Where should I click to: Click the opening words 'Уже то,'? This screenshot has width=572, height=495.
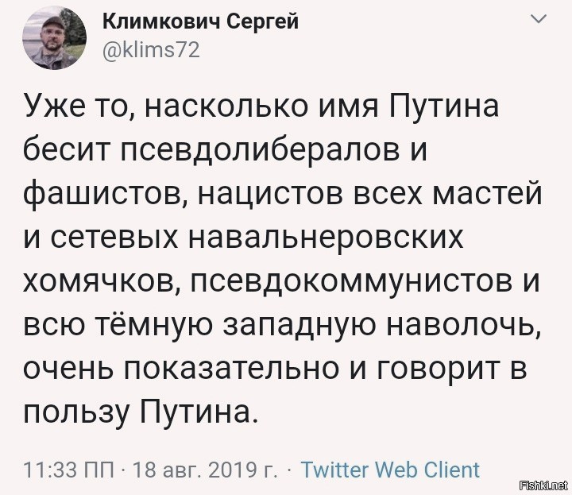click(78, 106)
